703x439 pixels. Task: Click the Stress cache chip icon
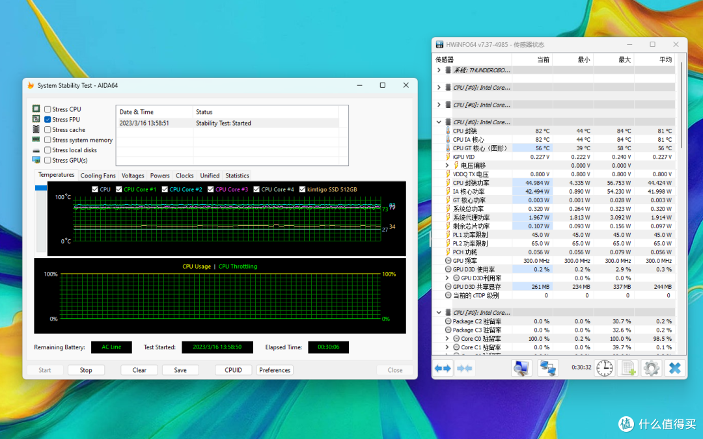(x=36, y=129)
